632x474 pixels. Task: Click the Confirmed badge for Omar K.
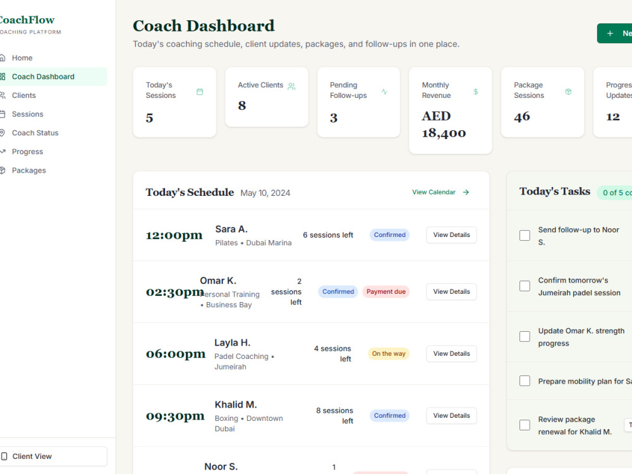tap(337, 292)
